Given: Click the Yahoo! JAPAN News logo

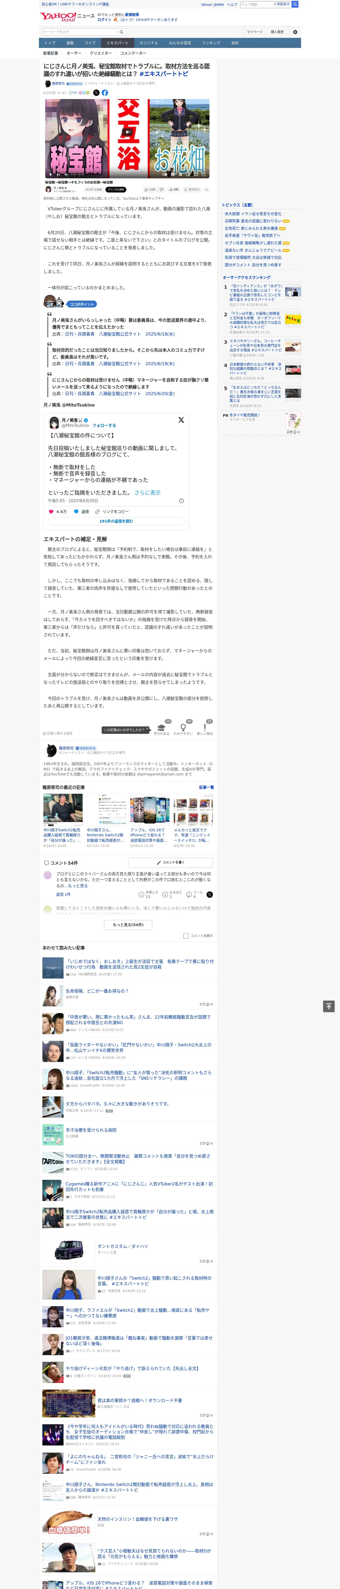Looking at the screenshot, I should [x=67, y=17].
